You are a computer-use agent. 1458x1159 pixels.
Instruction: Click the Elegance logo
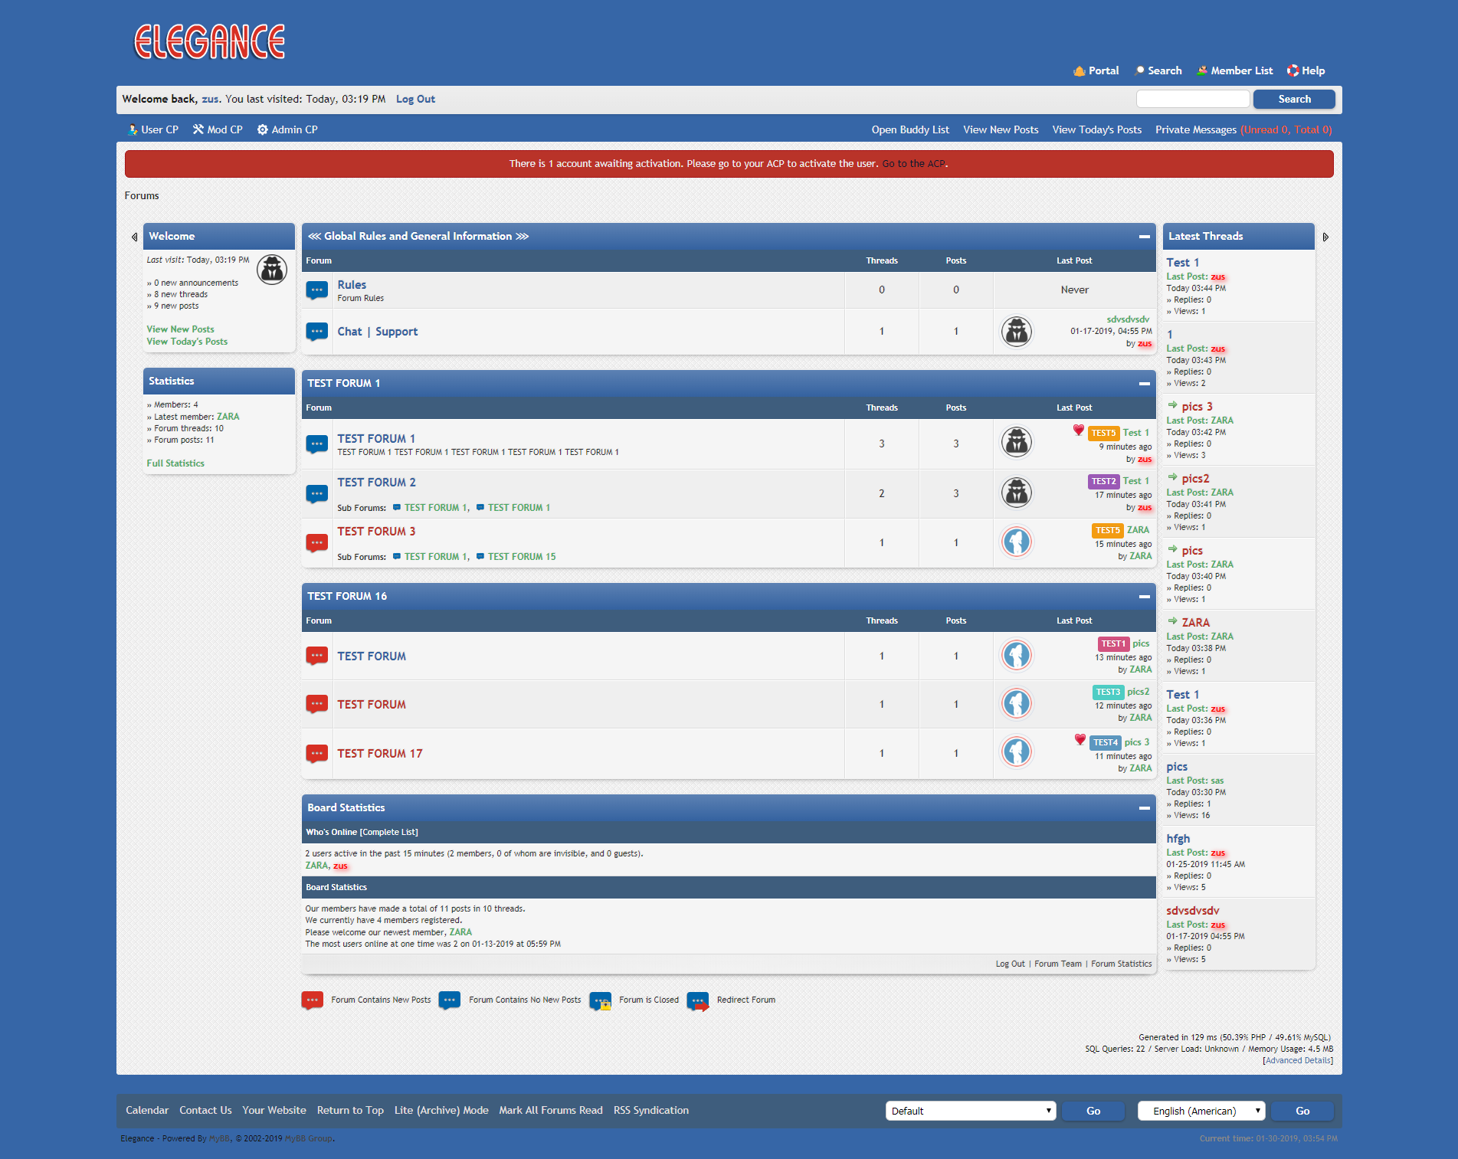(x=209, y=41)
